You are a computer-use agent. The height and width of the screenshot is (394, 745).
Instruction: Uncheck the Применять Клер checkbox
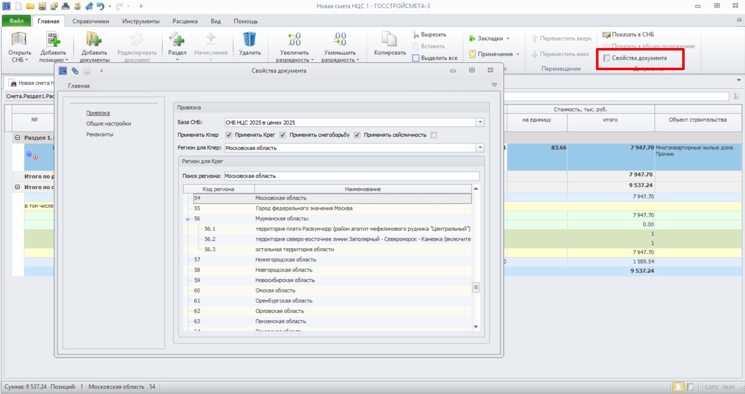[229, 135]
